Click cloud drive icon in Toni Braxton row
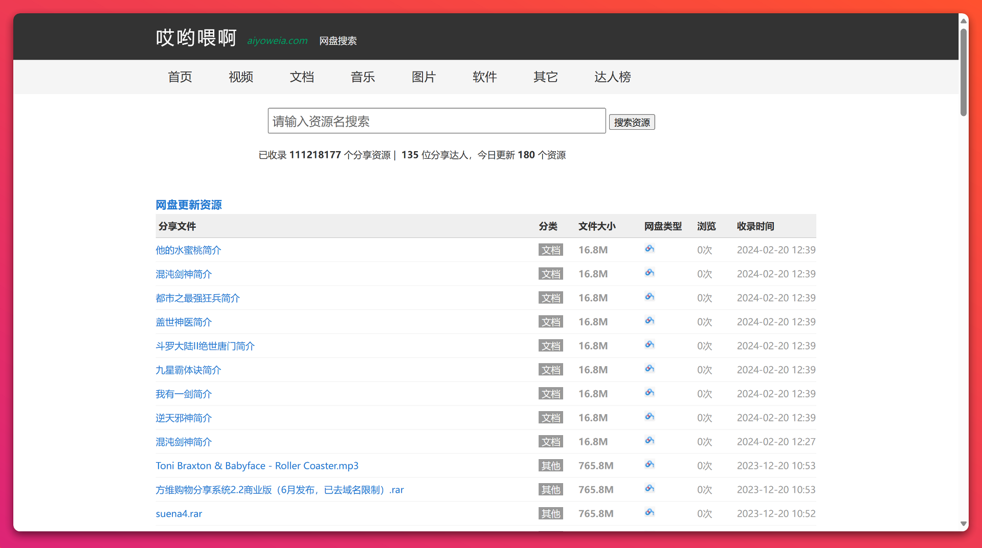Screen dimensions: 982x548 tap(650, 465)
